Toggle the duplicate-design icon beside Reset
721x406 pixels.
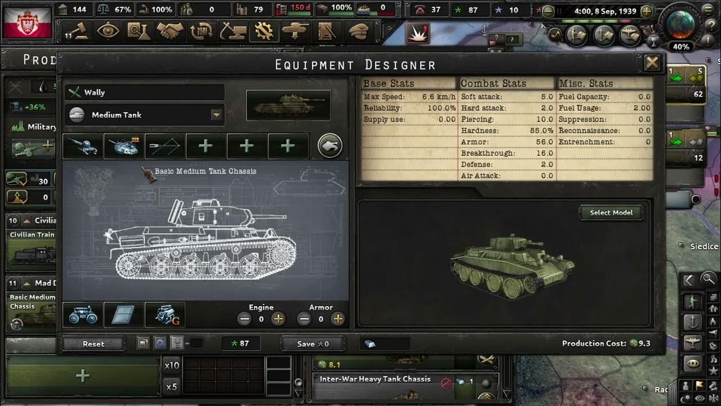tap(144, 343)
